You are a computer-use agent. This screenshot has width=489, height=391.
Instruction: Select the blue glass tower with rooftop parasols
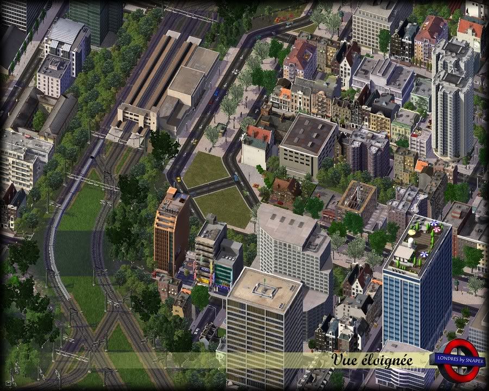[417, 282]
